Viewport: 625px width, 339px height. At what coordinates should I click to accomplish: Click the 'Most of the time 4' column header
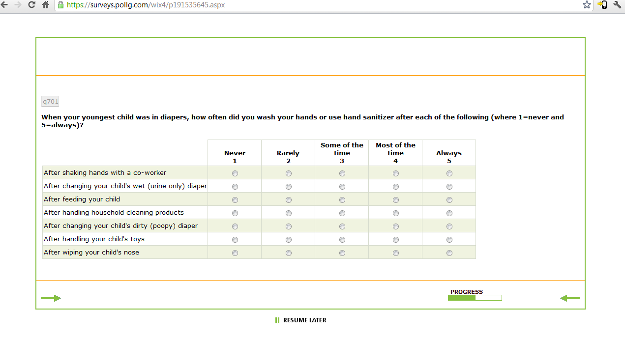click(x=395, y=153)
